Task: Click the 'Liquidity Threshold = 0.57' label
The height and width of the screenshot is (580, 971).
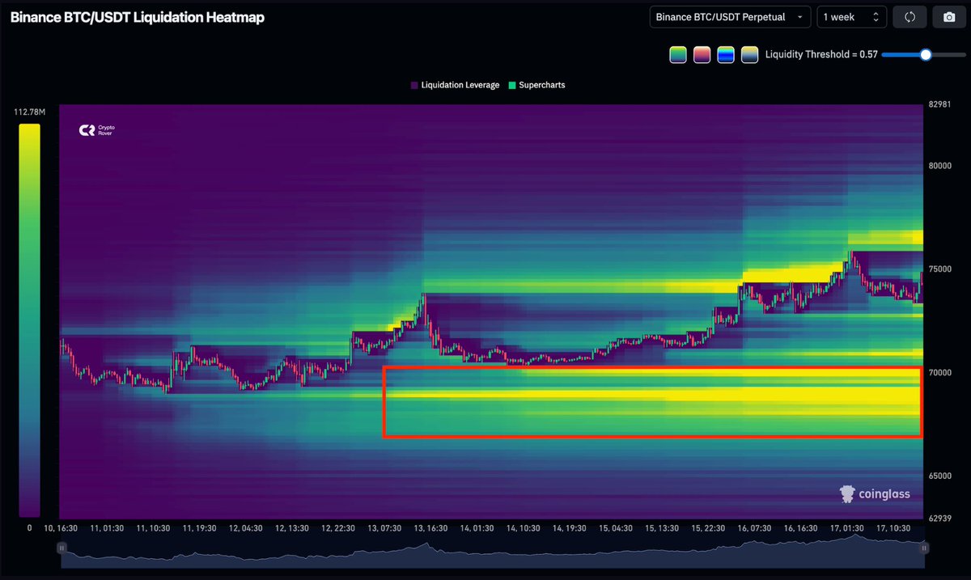Action: pyautogui.click(x=822, y=55)
